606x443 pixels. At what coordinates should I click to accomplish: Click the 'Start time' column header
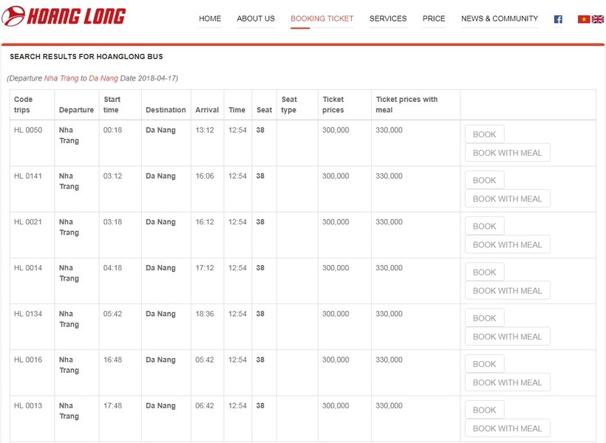coord(112,104)
